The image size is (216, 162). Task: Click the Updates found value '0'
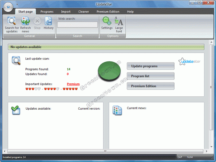coord(68,74)
